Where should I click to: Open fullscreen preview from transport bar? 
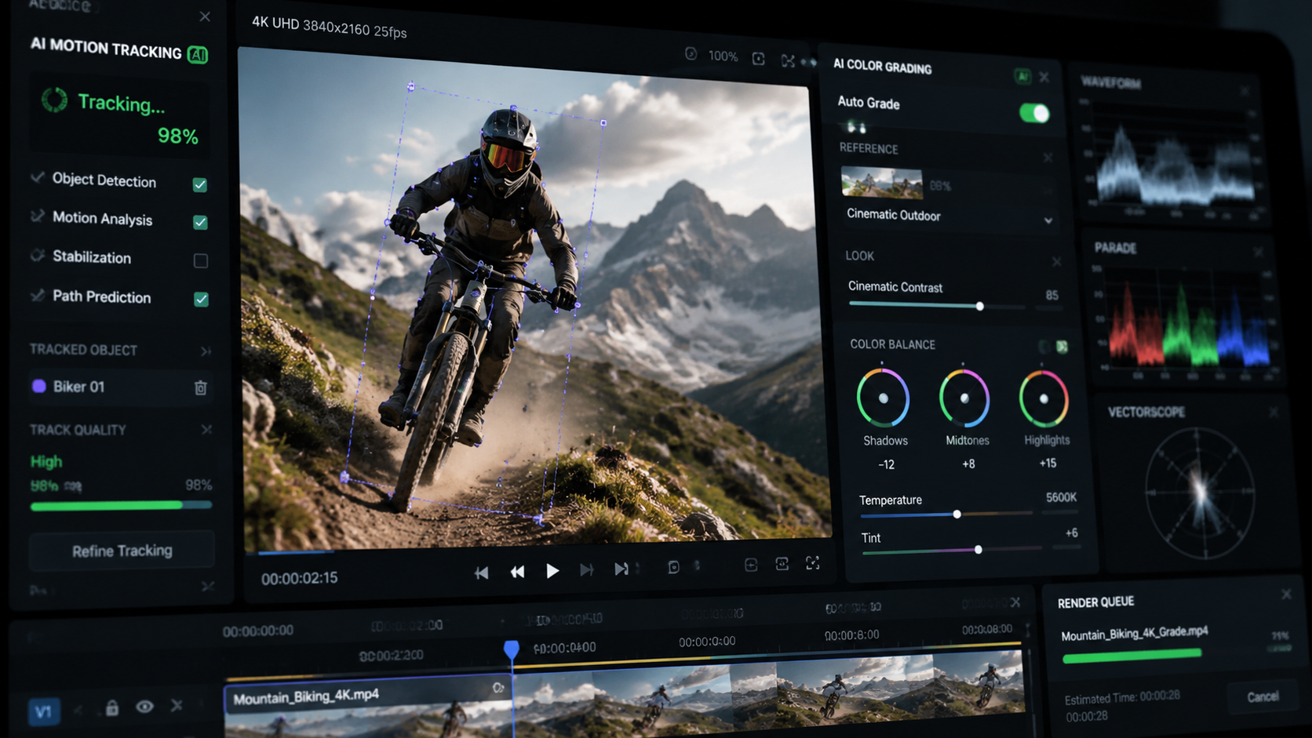tap(813, 563)
